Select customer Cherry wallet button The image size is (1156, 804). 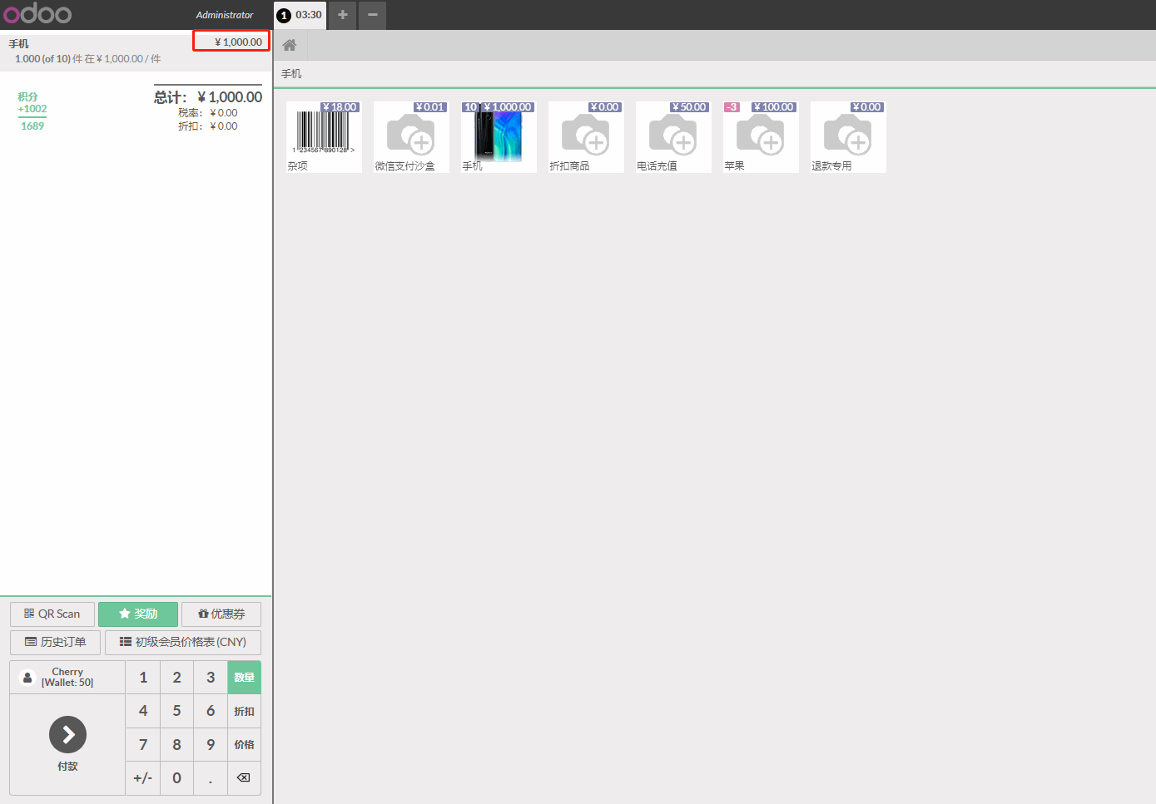pyautogui.click(x=67, y=678)
